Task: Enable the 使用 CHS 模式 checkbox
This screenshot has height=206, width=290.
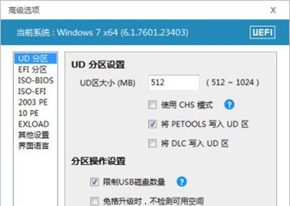Action: click(x=152, y=105)
